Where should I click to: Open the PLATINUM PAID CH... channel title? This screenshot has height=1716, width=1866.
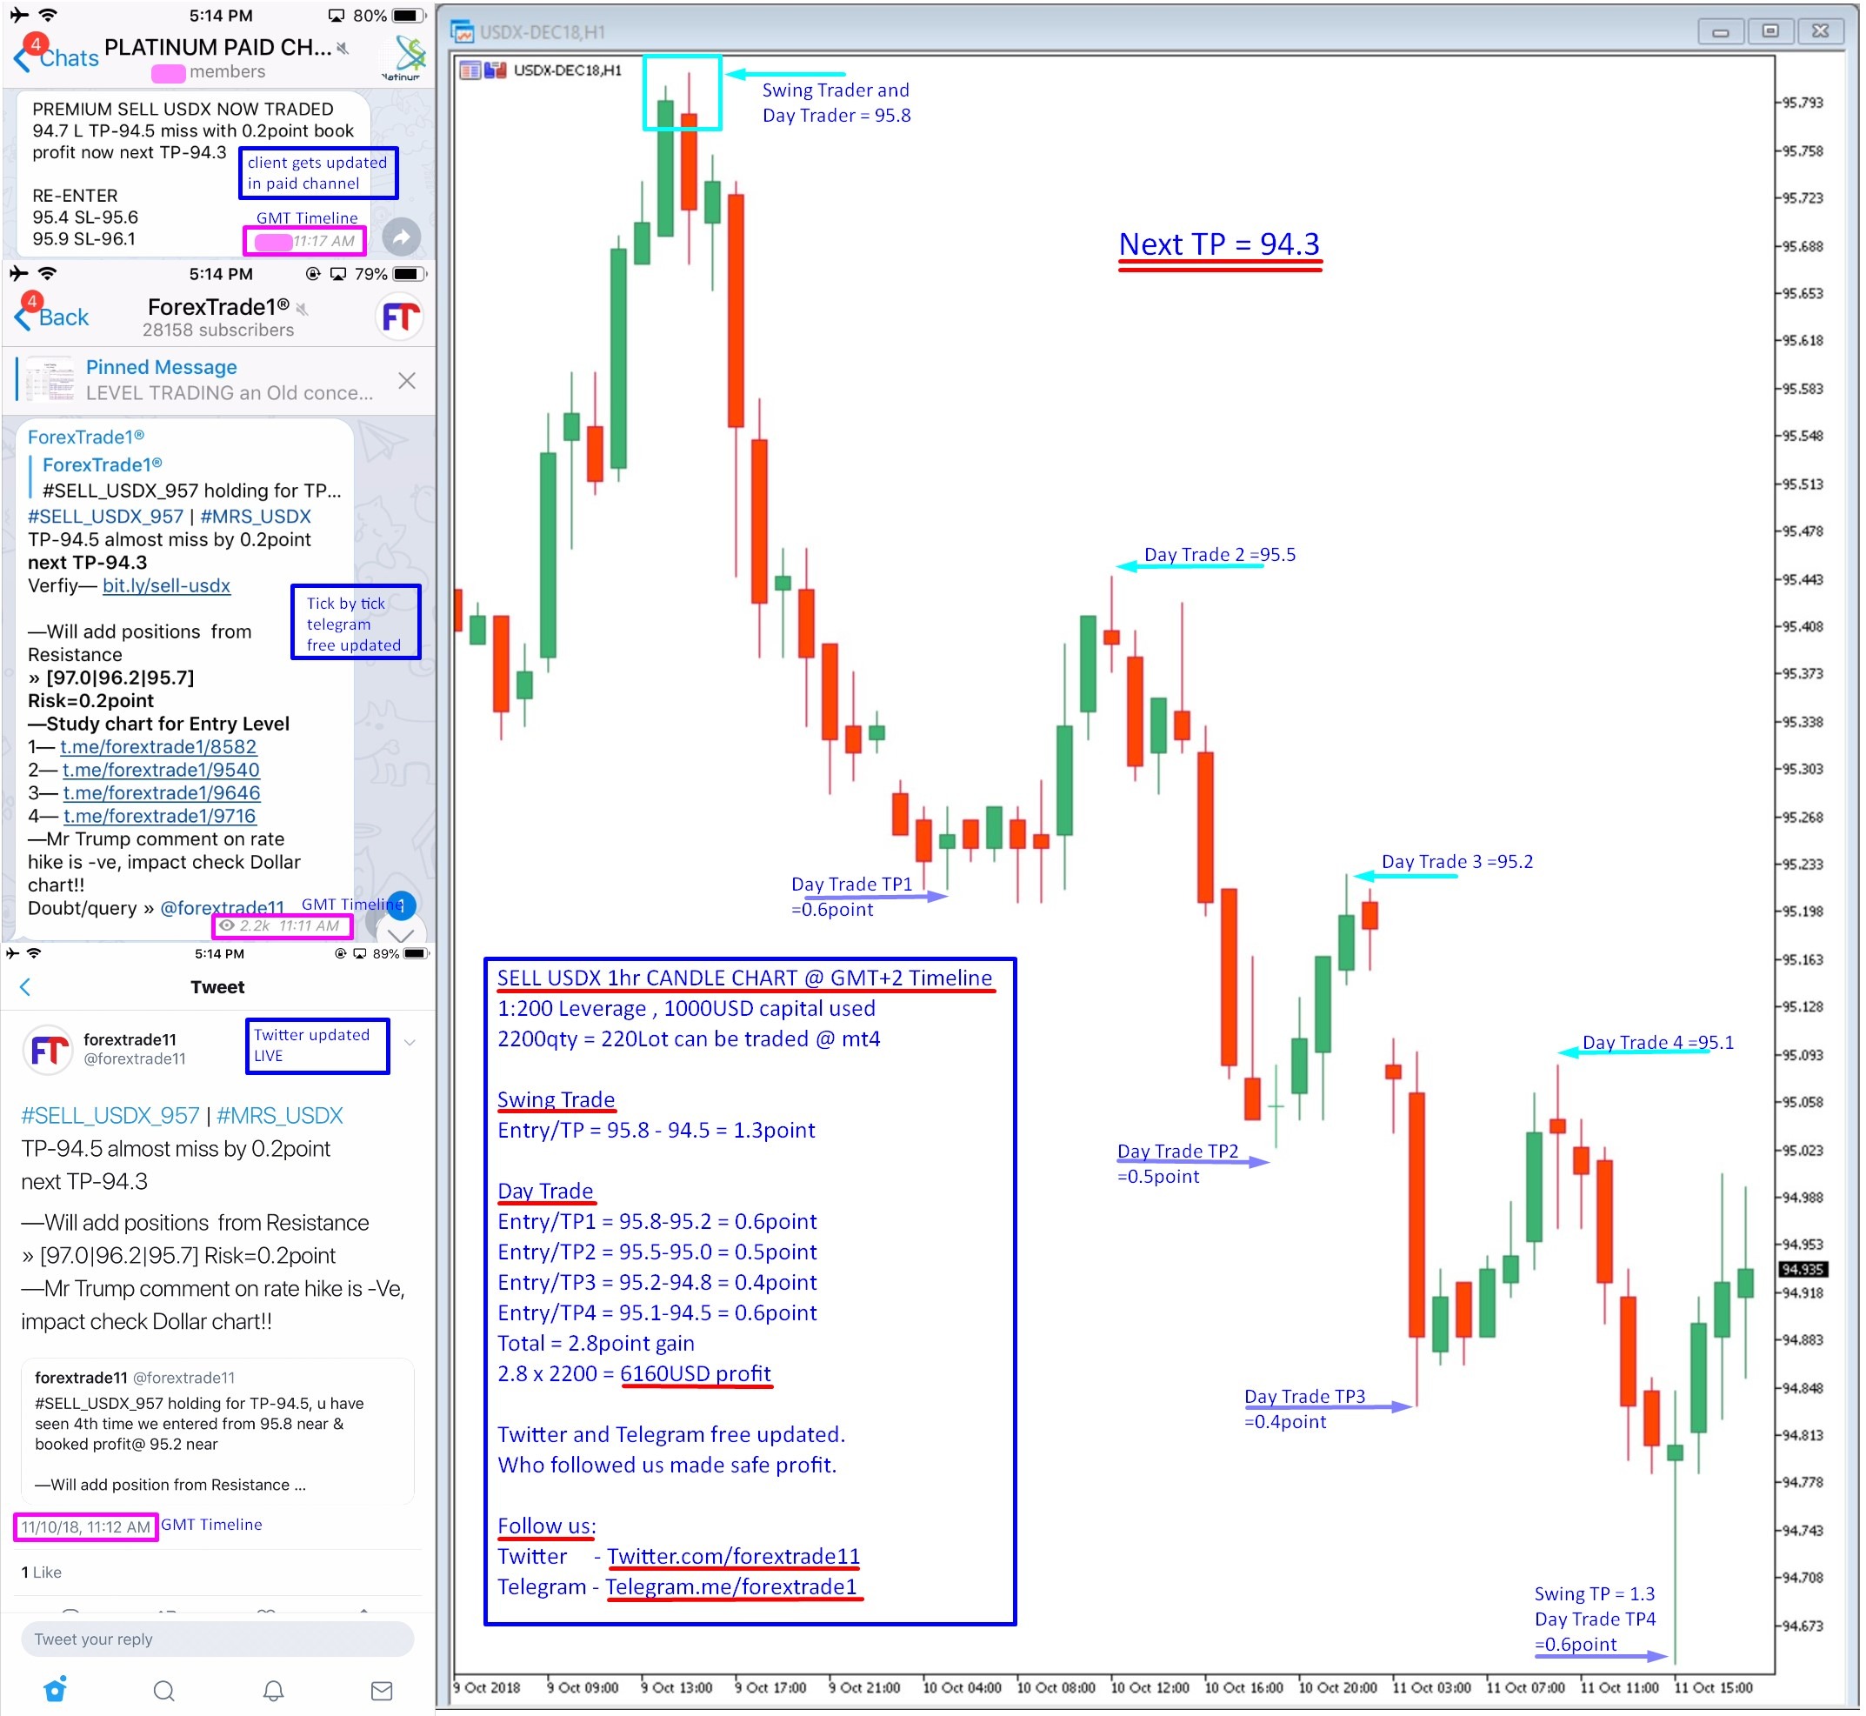pyautogui.click(x=217, y=47)
